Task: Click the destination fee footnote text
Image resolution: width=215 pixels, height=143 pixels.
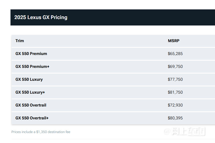Action: click(x=41, y=132)
